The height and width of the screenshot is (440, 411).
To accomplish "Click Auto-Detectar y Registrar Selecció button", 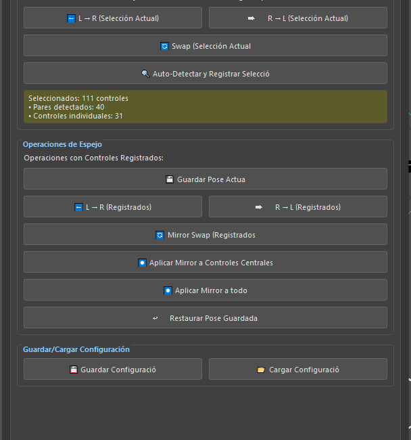I will click(x=205, y=74).
